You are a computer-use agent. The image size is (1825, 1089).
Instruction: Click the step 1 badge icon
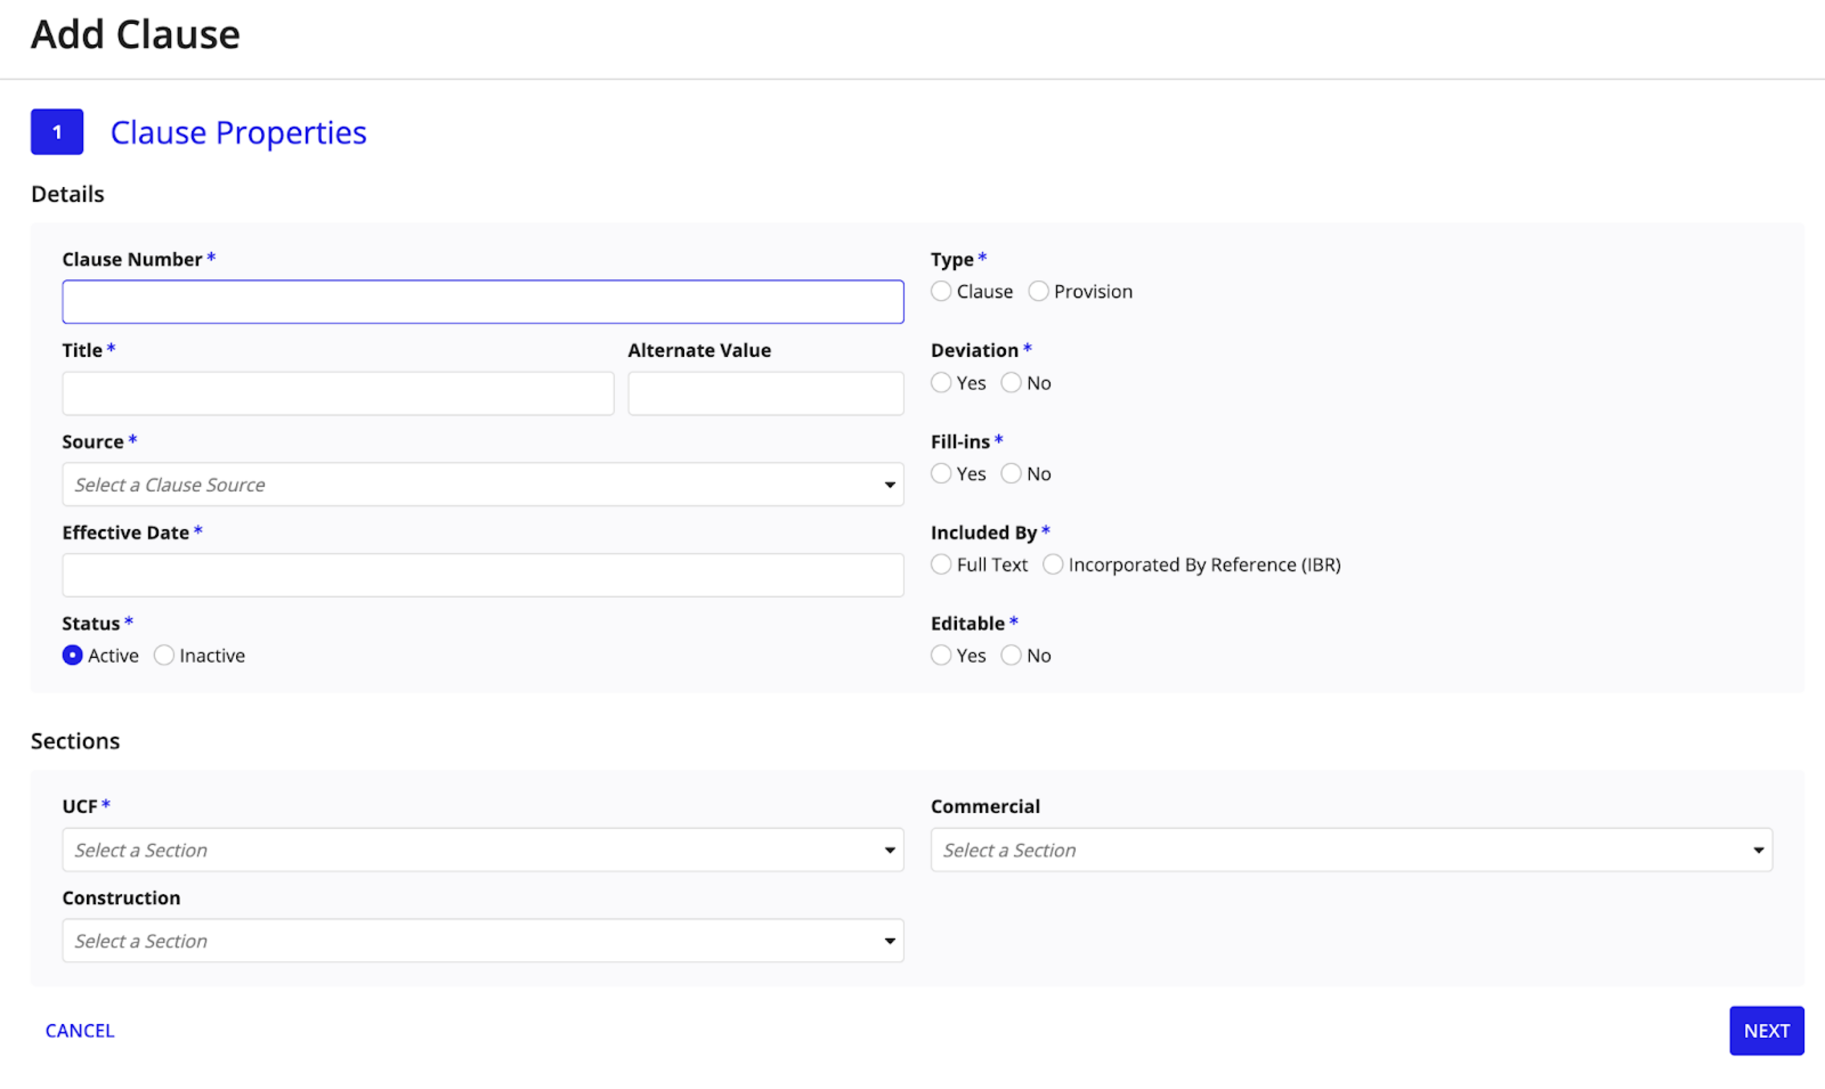pos(56,132)
